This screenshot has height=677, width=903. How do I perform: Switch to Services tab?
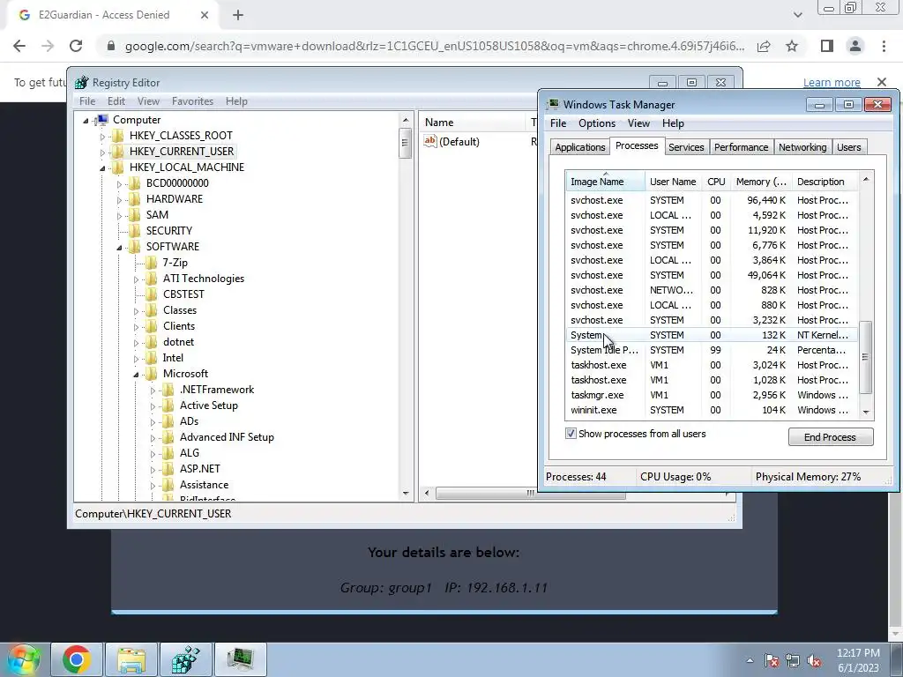point(686,147)
